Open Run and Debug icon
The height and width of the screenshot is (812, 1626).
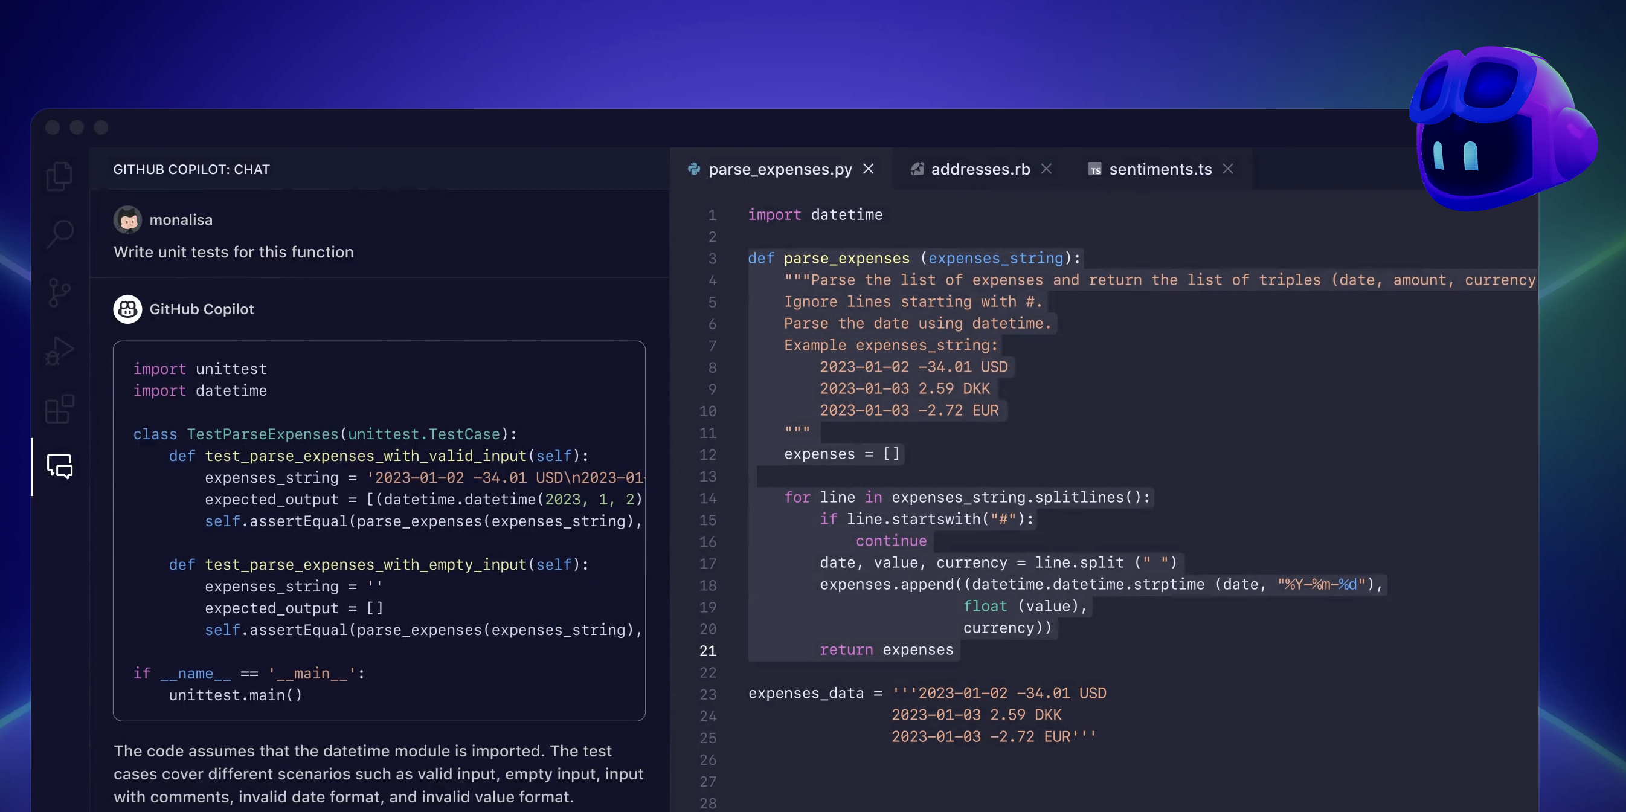pos(59,350)
